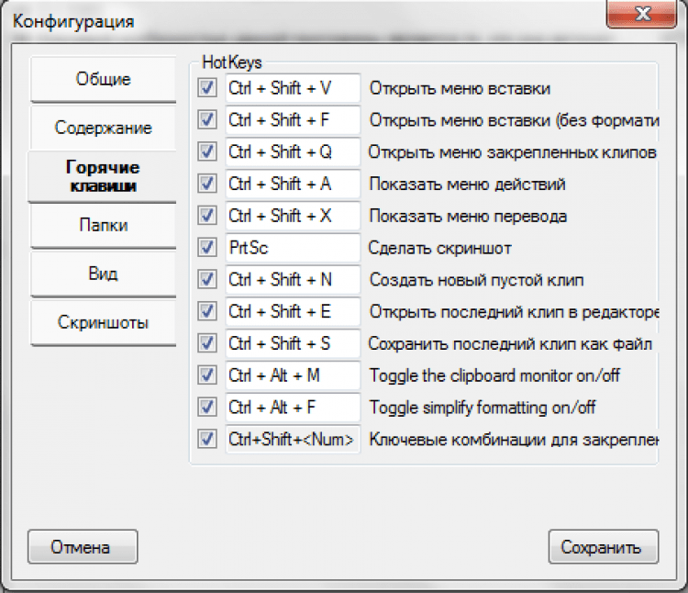Open the Содержание tab

tap(103, 129)
